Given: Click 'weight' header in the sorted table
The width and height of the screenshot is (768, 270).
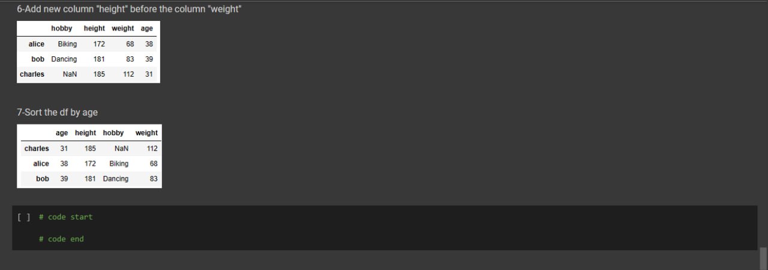Looking at the screenshot, I should click(146, 133).
